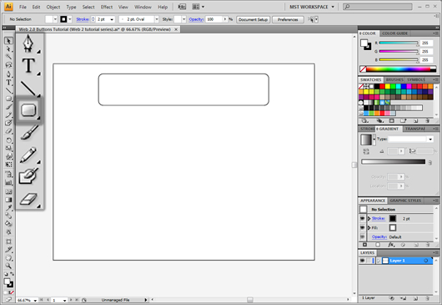This screenshot has width=442, height=305.
Task: Toggle visibility of Layer 1
Action: coord(363,261)
